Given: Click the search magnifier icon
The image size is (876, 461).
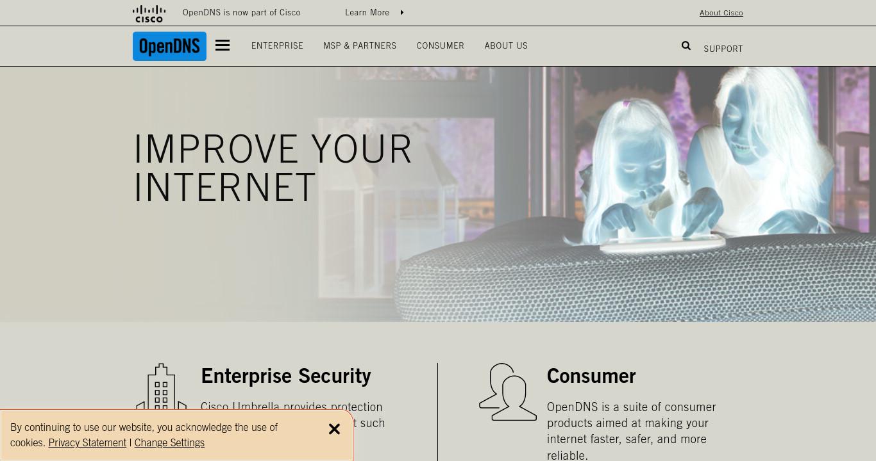Looking at the screenshot, I should (x=686, y=45).
